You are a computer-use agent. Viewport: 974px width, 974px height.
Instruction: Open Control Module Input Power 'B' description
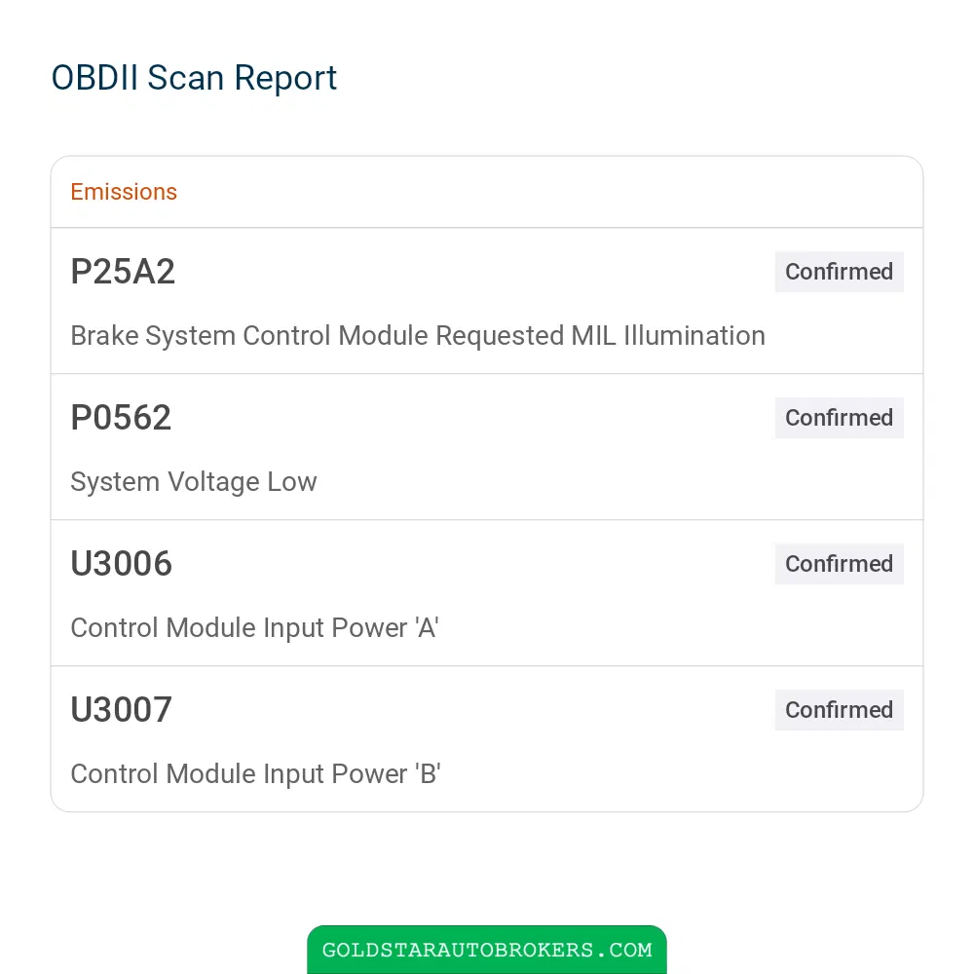(255, 774)
